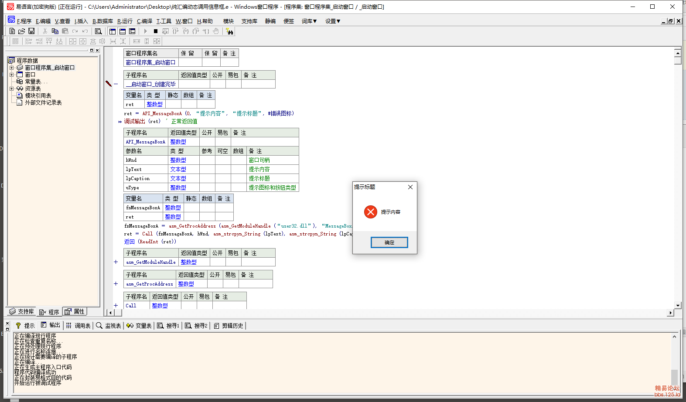Viewport: 686px width, 402px height.
Task: Expand the asm_GetModuleHandle subroutine
Action: coord(116,262)
